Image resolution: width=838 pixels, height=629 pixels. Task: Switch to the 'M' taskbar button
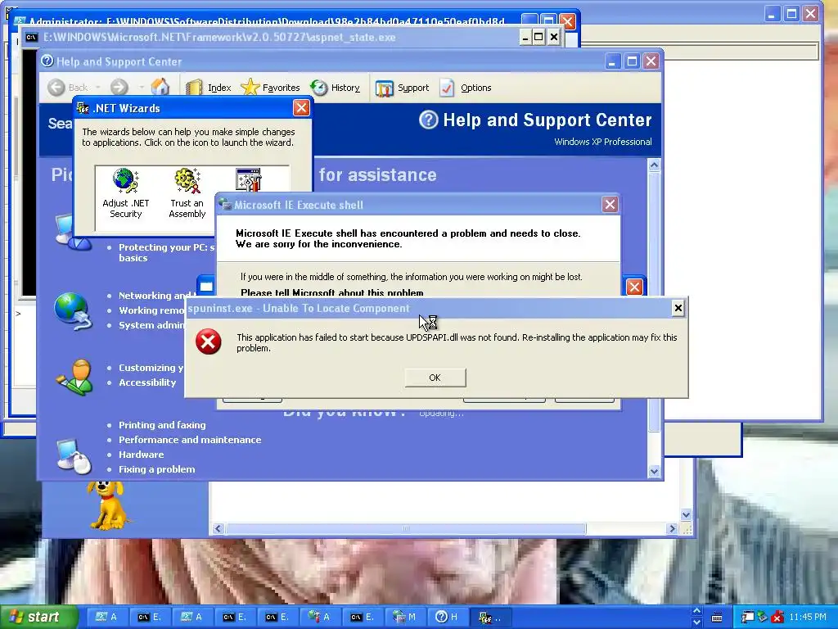point(405,618)
